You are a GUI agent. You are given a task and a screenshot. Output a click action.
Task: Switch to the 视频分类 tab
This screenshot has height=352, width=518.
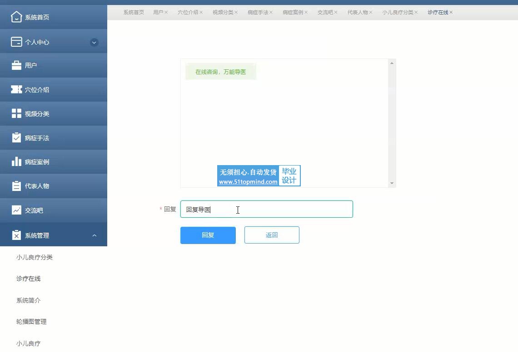[223, 12]
